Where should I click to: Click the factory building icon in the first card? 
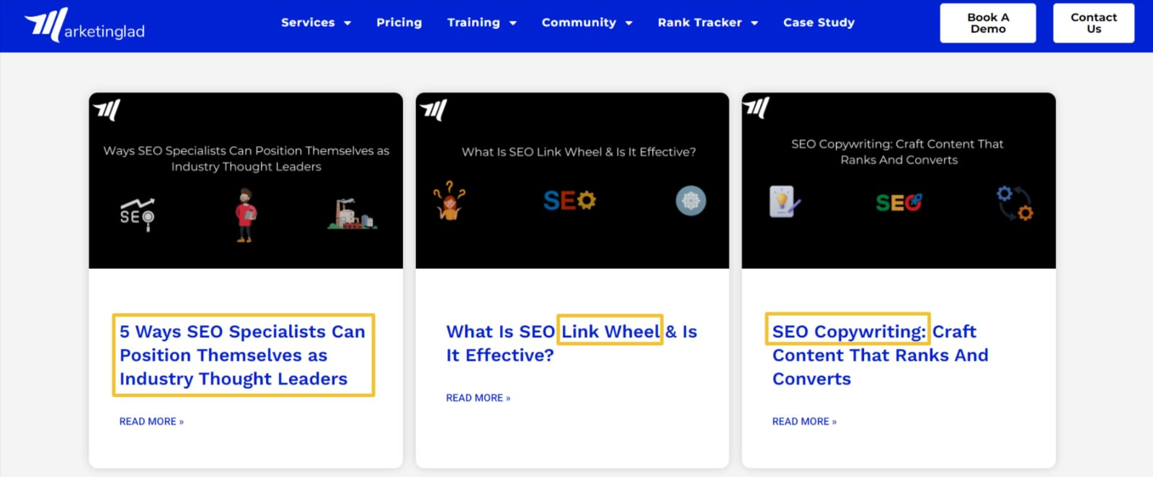[x=352, y=214]
